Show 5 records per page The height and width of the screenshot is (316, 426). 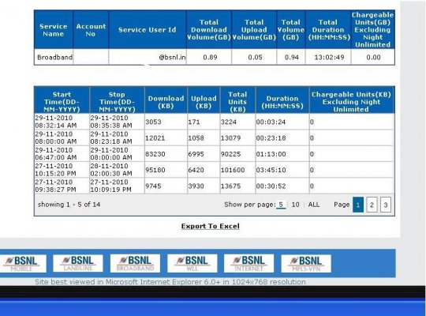pos(281,205)
